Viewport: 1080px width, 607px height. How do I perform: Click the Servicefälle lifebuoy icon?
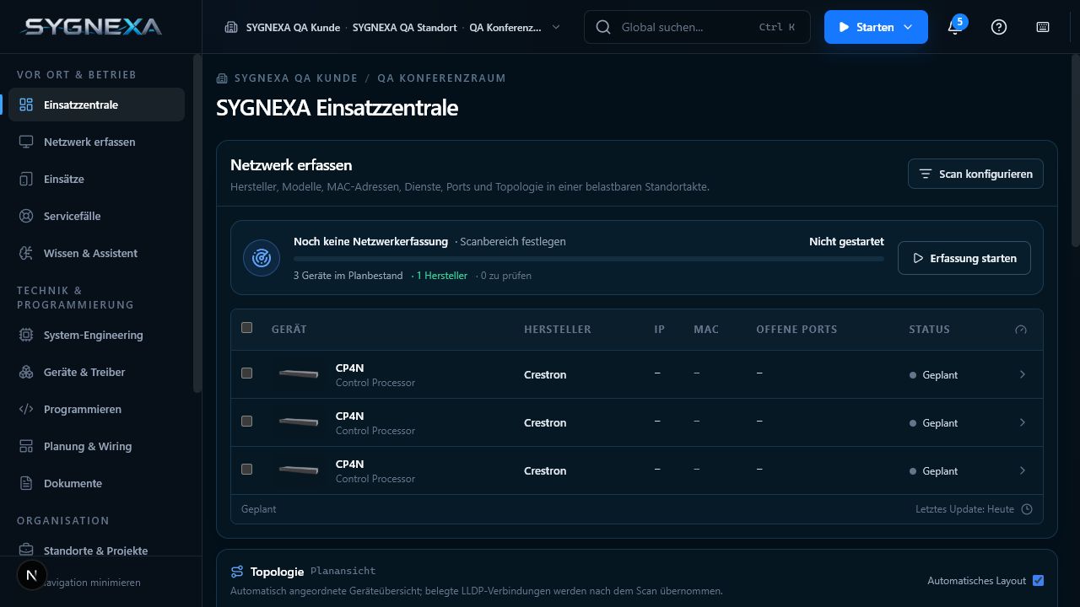(26, 216)
